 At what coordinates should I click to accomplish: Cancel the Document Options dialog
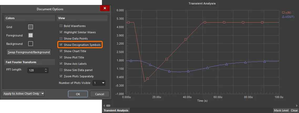100,94
